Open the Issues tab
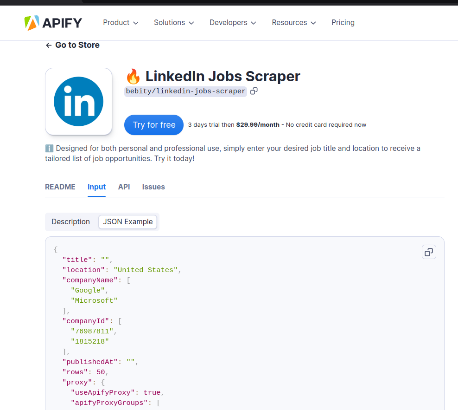The height and width of the screenshot is (410, 458). (153, 187)
